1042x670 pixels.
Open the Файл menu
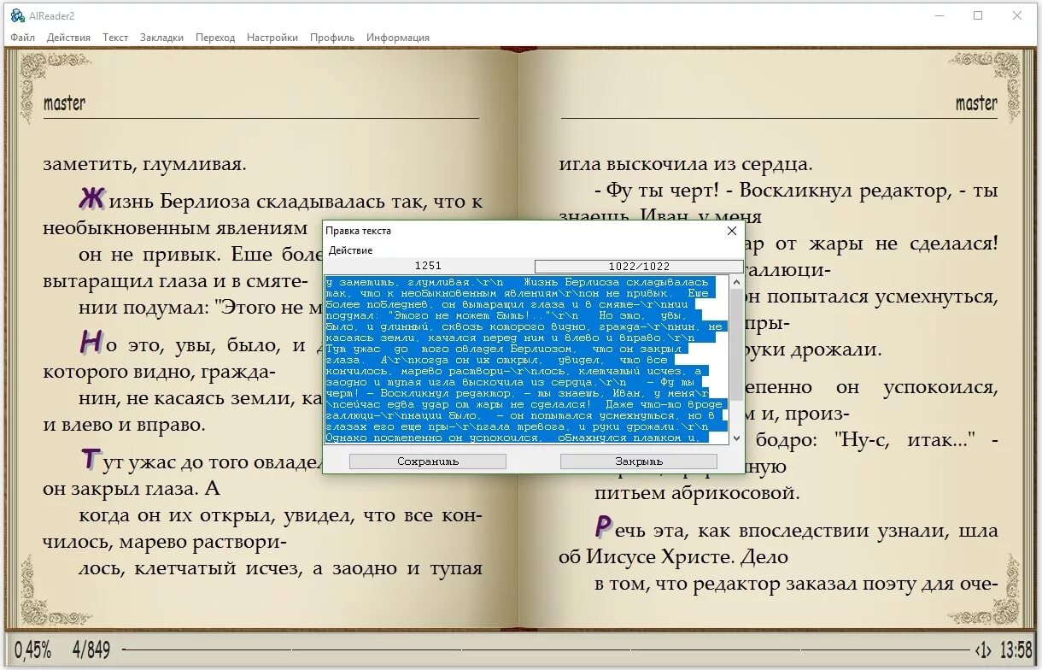click(x=23, y=38)
